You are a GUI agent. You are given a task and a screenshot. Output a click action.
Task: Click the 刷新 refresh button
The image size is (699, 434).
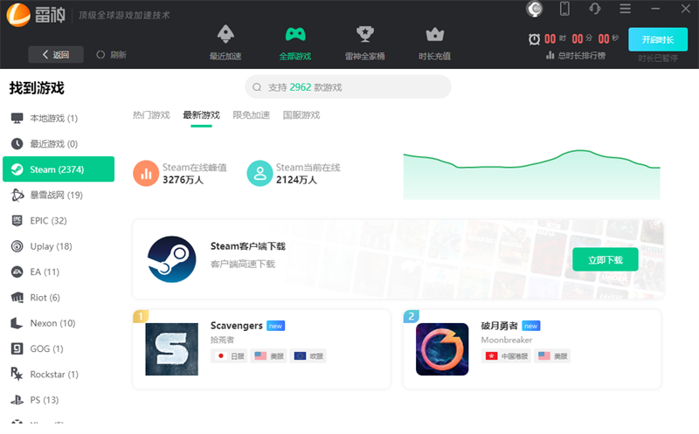point(111,54)
